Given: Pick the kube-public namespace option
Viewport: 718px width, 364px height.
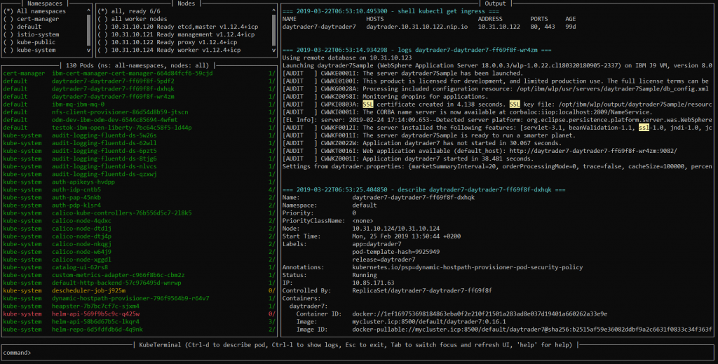Looking at the screenshot, I should 35,42.
